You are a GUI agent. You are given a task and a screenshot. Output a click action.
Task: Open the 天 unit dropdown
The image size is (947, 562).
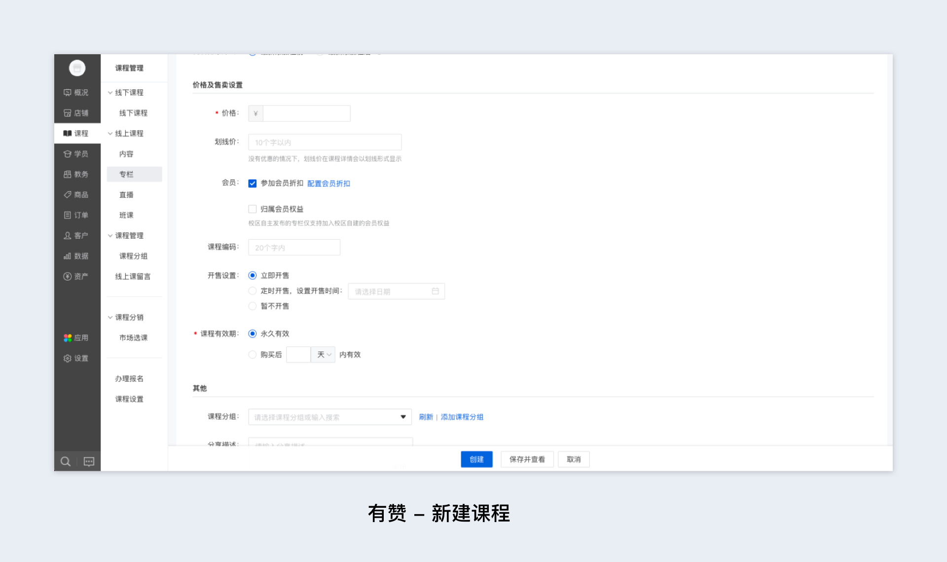(323, 354)
